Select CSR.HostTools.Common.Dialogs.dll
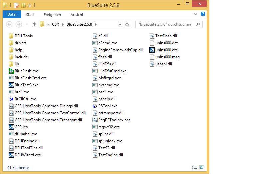 43,106
